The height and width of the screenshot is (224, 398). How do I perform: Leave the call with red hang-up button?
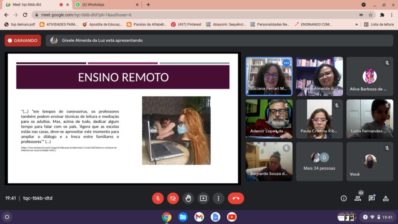pos(236,198)
